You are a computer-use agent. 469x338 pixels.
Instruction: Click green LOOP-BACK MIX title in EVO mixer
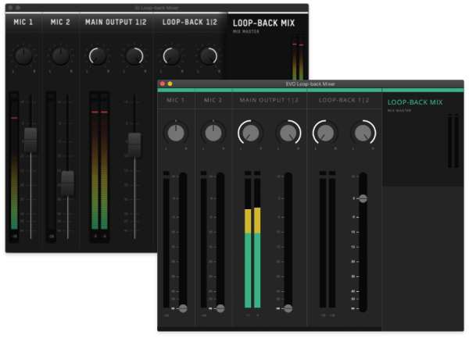[x=415, y=102]
